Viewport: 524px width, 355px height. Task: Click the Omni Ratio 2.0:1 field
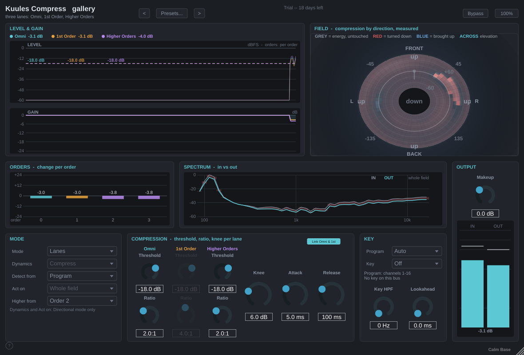click(150, 333)
